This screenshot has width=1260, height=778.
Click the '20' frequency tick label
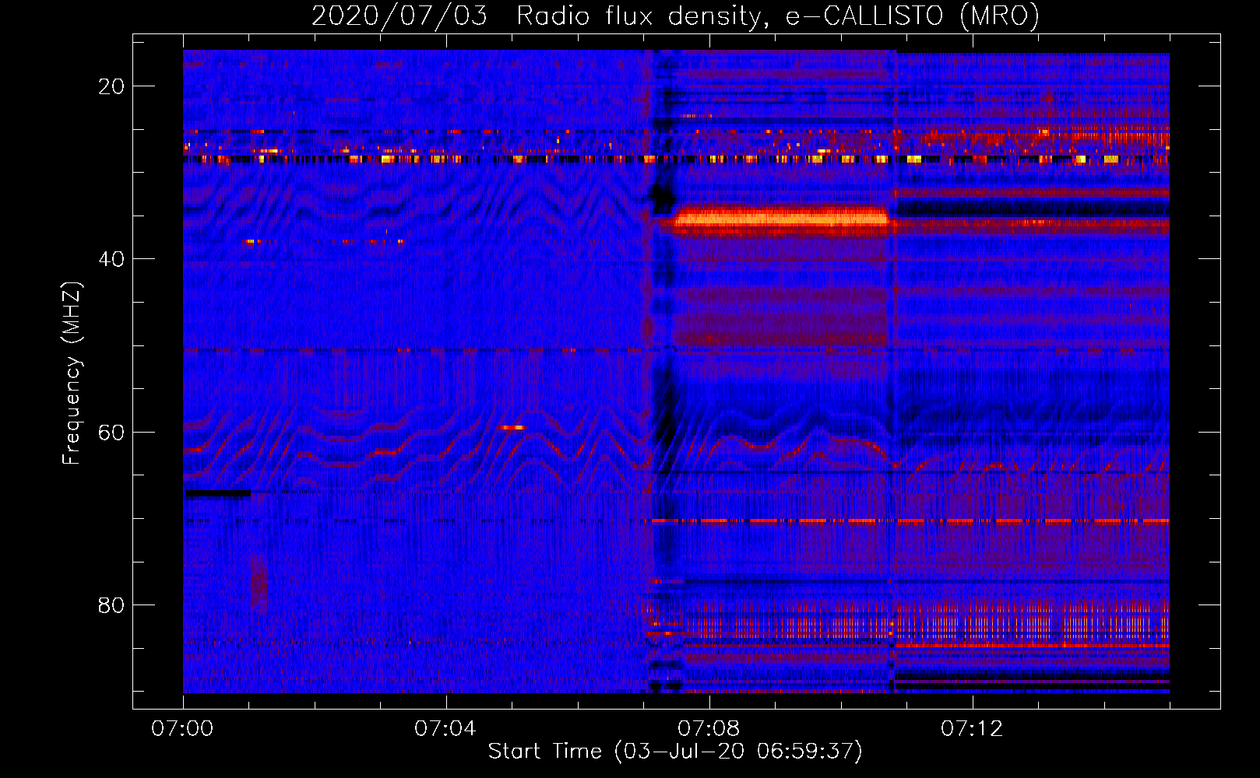click(x=111, y=86)
